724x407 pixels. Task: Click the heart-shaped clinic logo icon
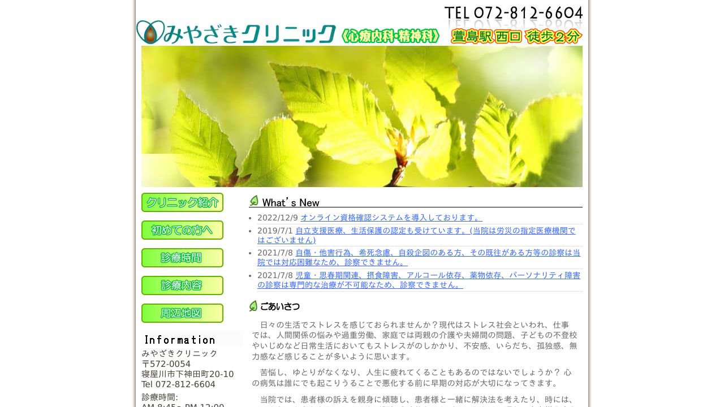click(x=150, y=32)
